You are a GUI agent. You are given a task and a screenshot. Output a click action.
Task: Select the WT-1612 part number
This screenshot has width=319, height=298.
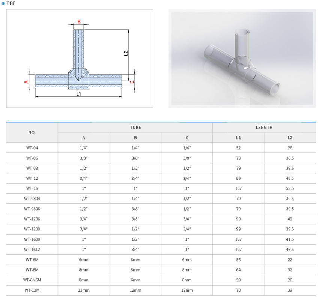tap(32, 249)
